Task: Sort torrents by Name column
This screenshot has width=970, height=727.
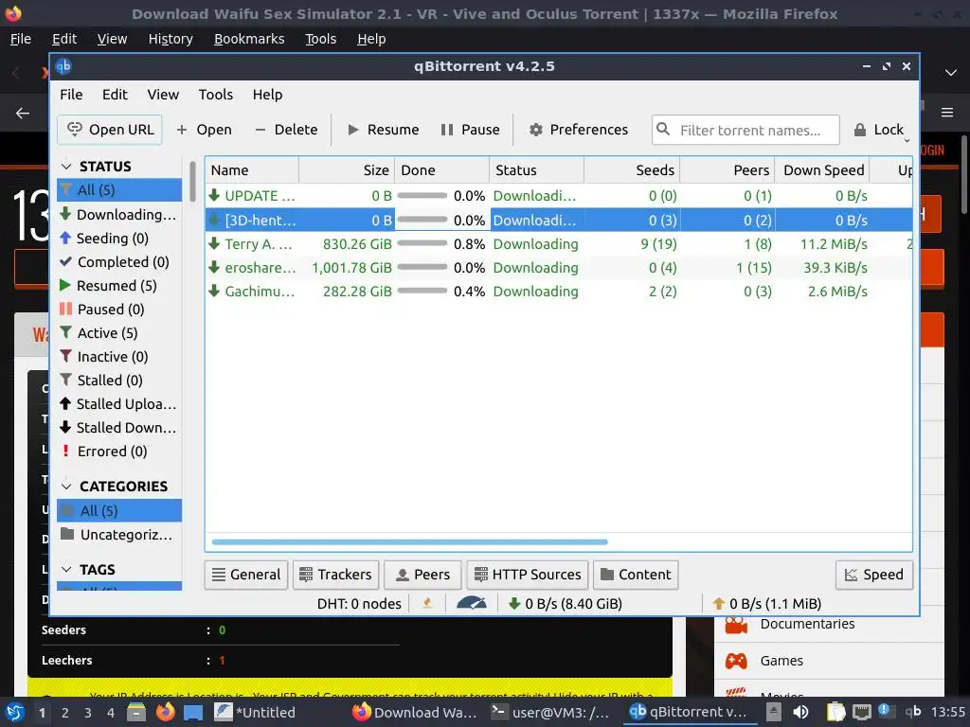Action: [x=252, y=170]
